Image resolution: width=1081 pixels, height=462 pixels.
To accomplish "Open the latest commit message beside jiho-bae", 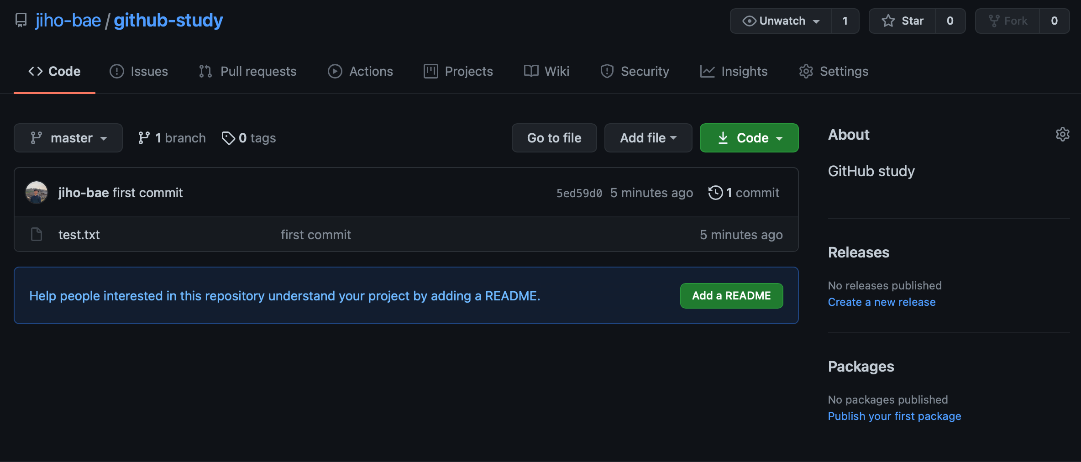I will [x=147, y=193].
